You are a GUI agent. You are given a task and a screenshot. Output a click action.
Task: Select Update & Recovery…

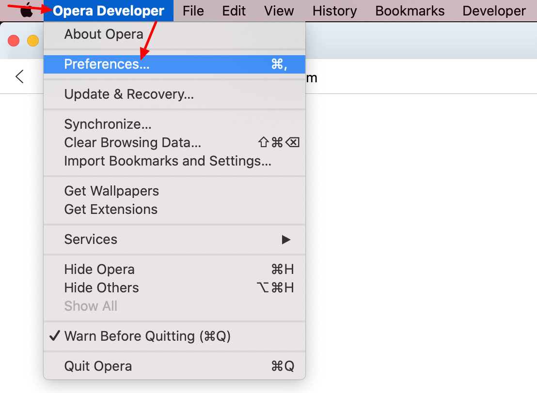pyautogui.click(x=174, y=94)
